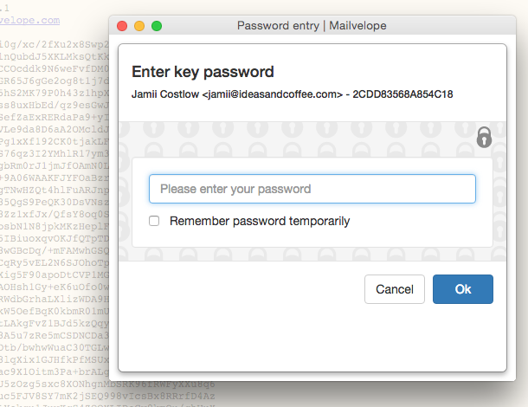Screen dimensions: 528x407
Task: Focus the password entry field
Action: click(312, 189)
